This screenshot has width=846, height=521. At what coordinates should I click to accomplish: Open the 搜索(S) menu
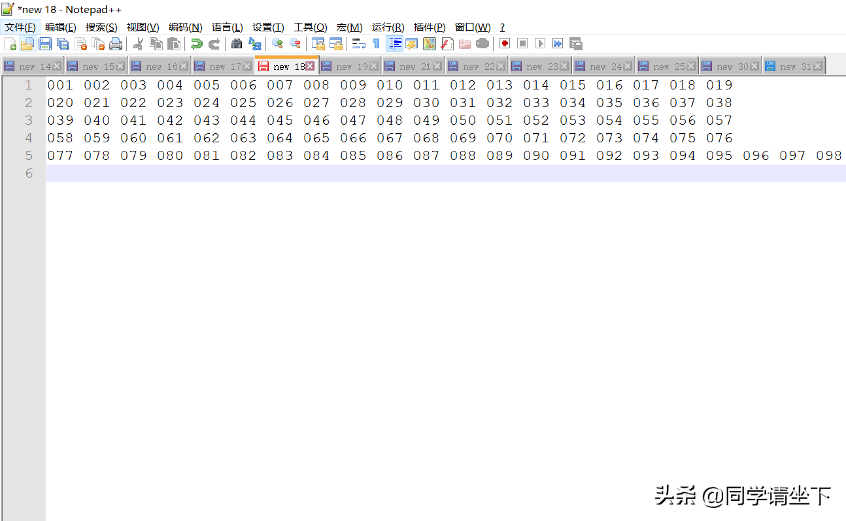101,27
